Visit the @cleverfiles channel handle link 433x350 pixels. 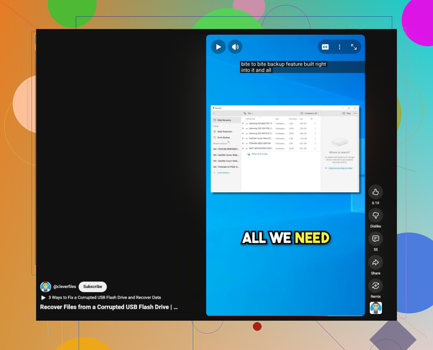[x=65, y=287]
